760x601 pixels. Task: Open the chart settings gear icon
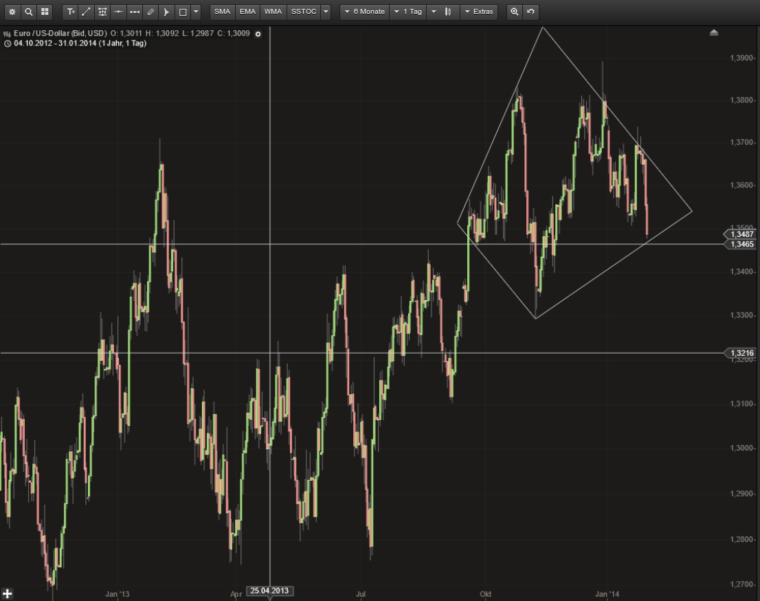point(12,12)
